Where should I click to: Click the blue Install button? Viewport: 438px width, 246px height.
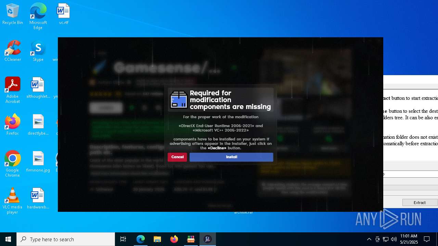pos(231,157)
